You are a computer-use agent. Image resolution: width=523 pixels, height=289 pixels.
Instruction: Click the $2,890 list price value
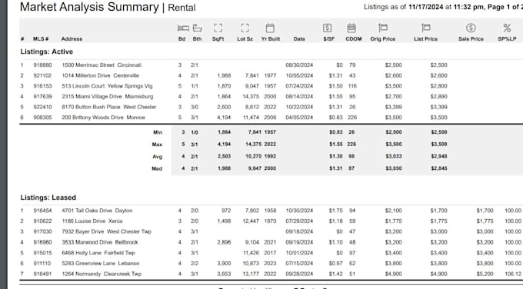tap(439, 97)
